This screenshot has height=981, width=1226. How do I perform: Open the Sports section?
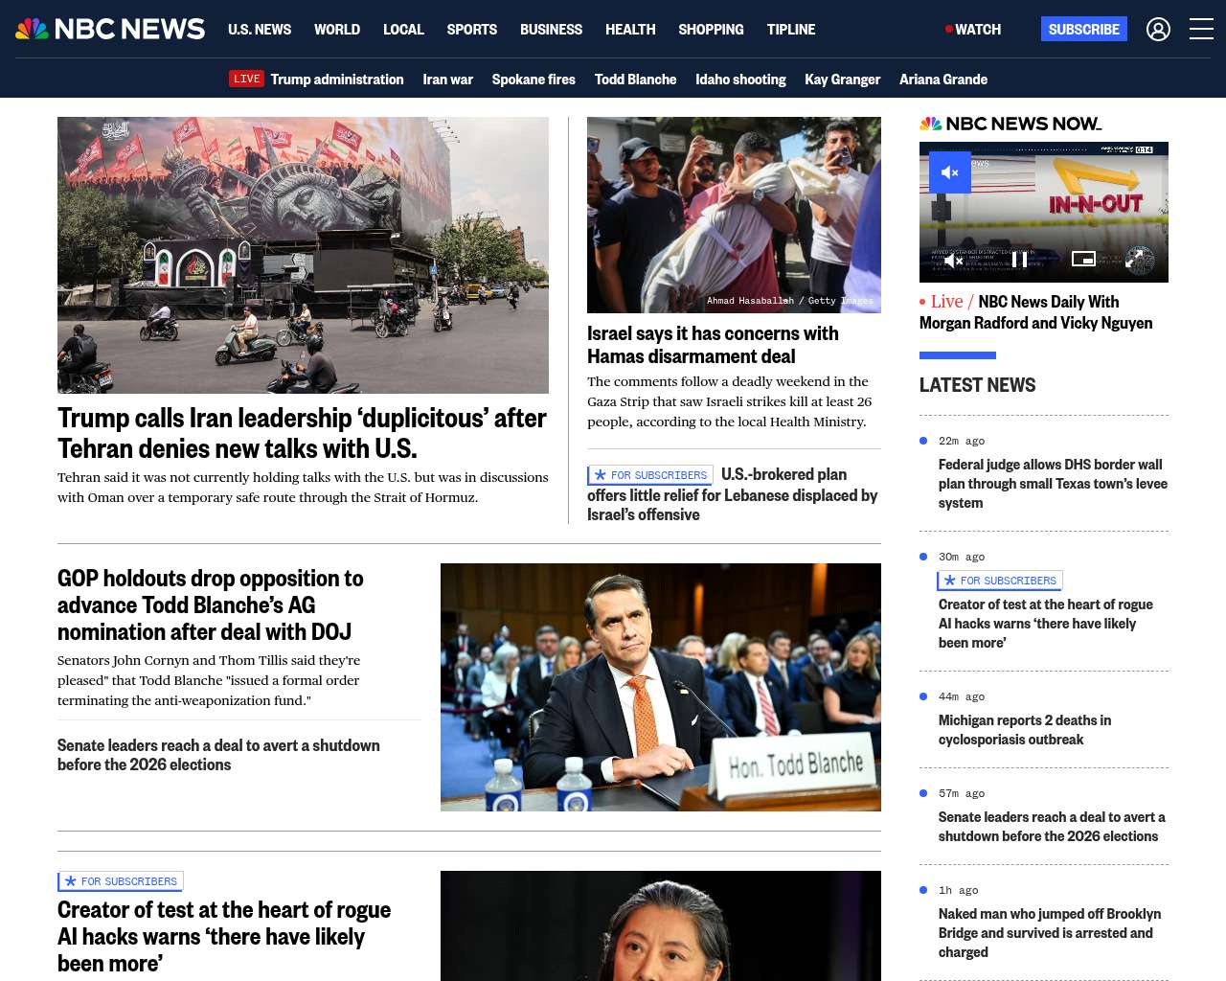(x=472, y=30)
